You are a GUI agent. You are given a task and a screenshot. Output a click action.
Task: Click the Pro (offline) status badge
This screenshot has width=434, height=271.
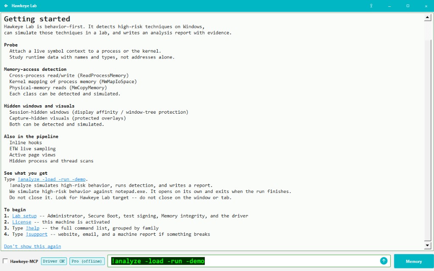pos(87,261)
